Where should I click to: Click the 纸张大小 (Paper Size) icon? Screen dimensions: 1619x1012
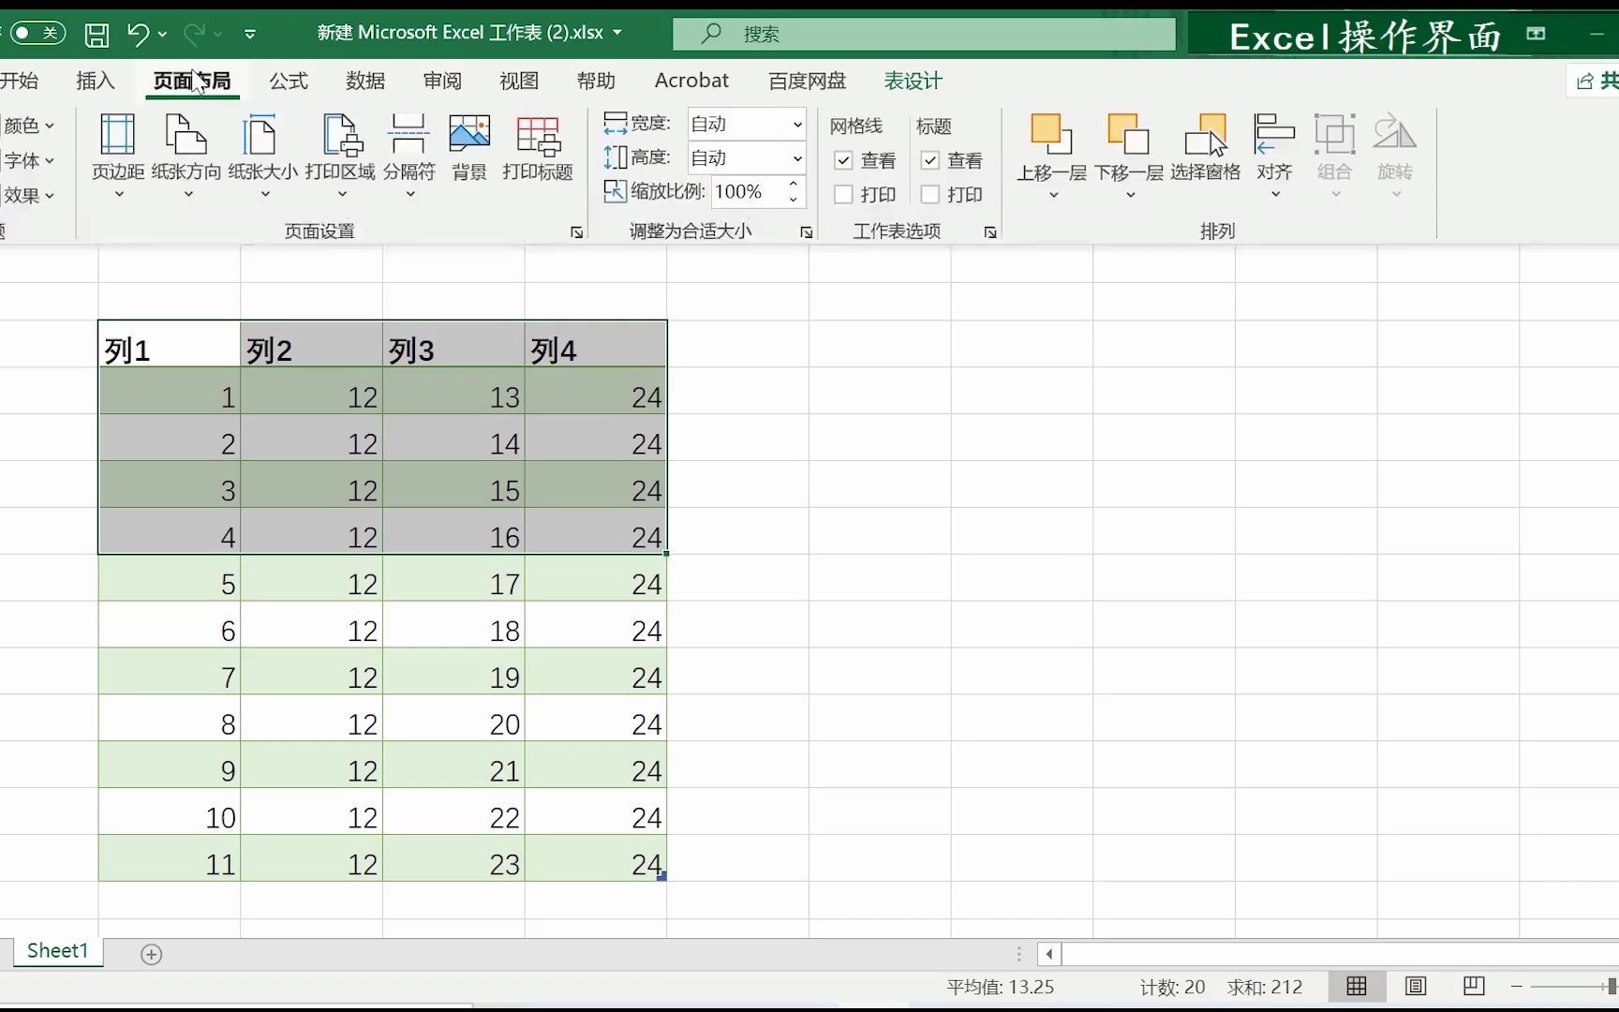262,150
